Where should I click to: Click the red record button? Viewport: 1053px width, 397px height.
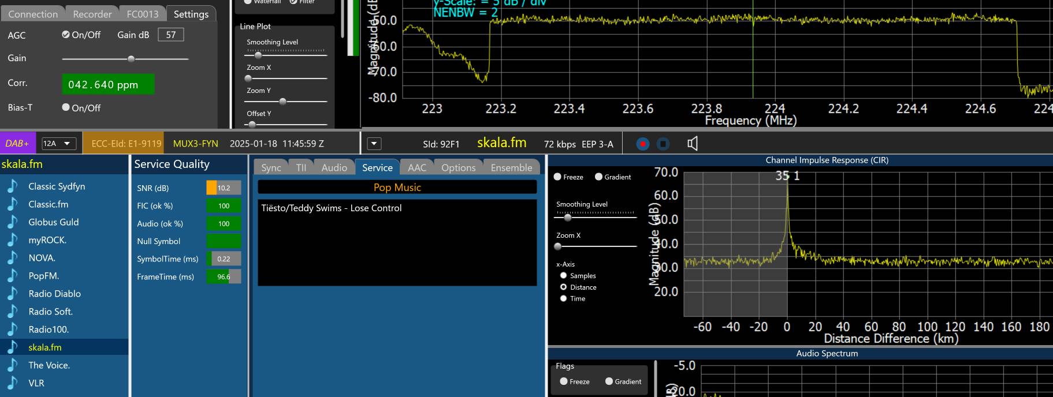pyautogui.click(x=642, y=144)
